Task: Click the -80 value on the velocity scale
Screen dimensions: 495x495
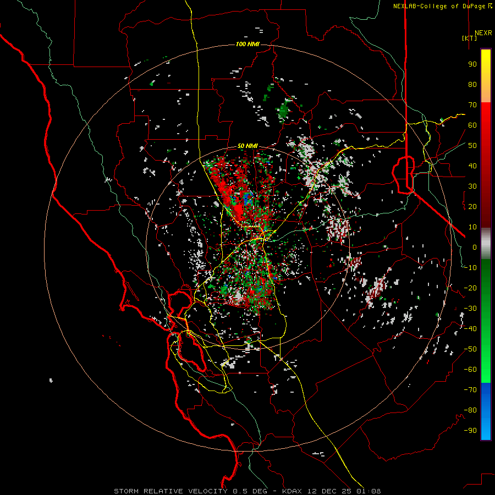Action: [470, 410]
